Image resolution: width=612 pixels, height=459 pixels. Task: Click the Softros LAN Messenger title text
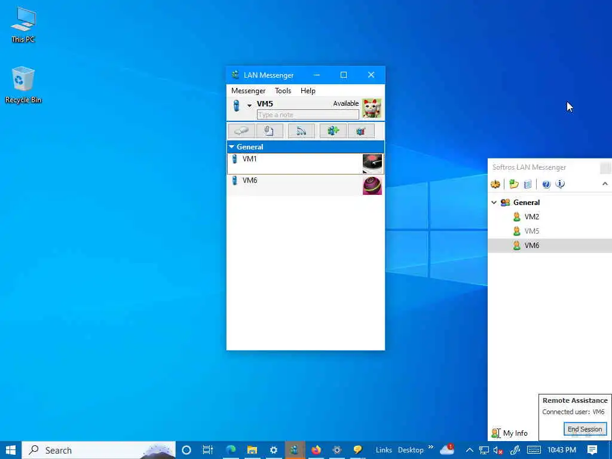click(x=529, y=167)
